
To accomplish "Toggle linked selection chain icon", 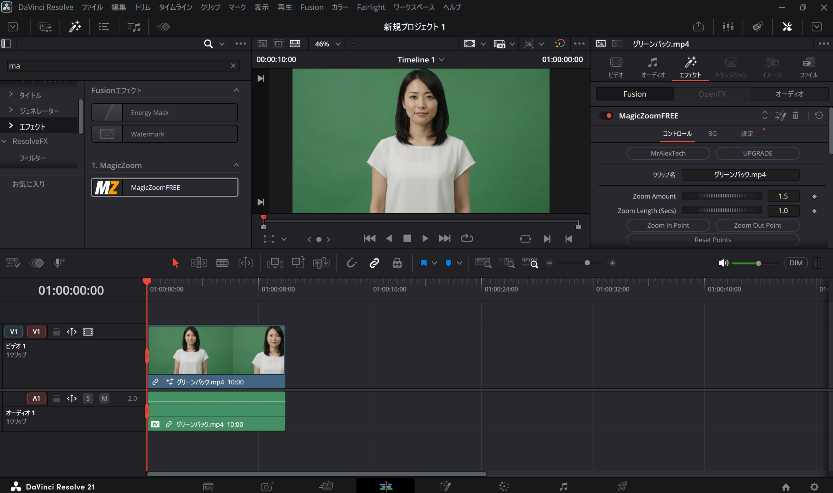I will point(374,263).
